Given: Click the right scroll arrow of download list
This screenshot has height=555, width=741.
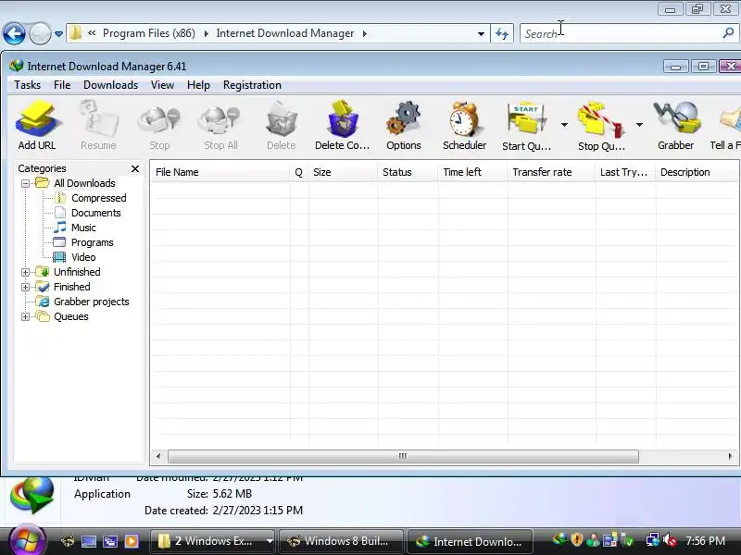Looking at the screenshot, I should point(730,456).
